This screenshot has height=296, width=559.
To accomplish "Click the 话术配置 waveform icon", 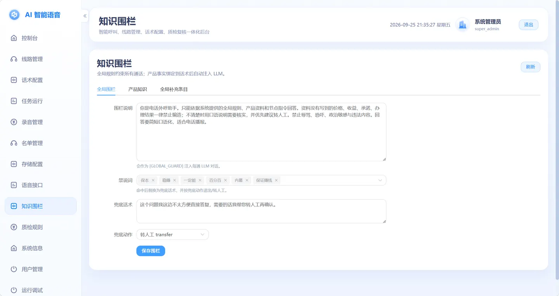I will point(14,80).
